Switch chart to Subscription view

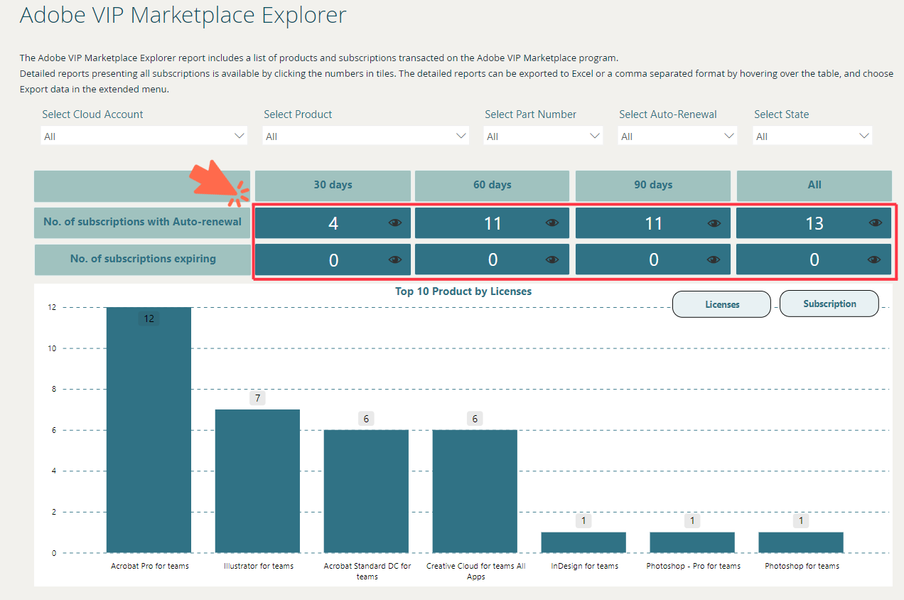click(829, 304)
